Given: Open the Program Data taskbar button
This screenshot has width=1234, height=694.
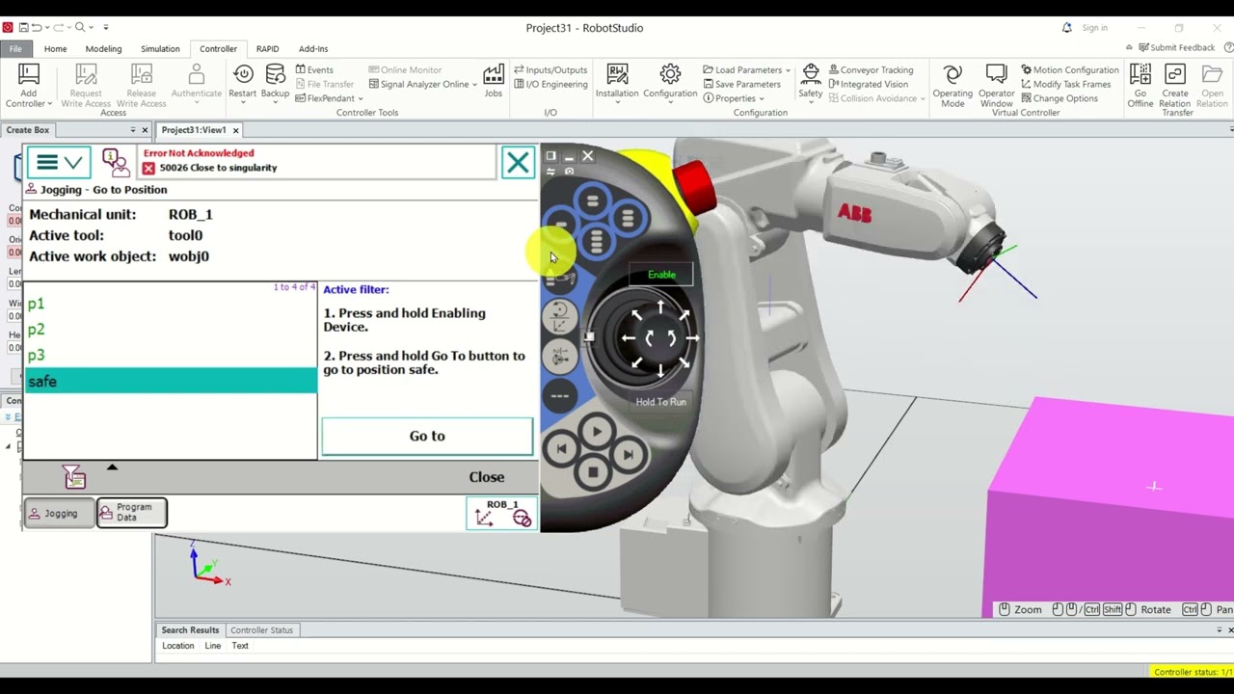Looking at the screenshot, I should 132,513.
